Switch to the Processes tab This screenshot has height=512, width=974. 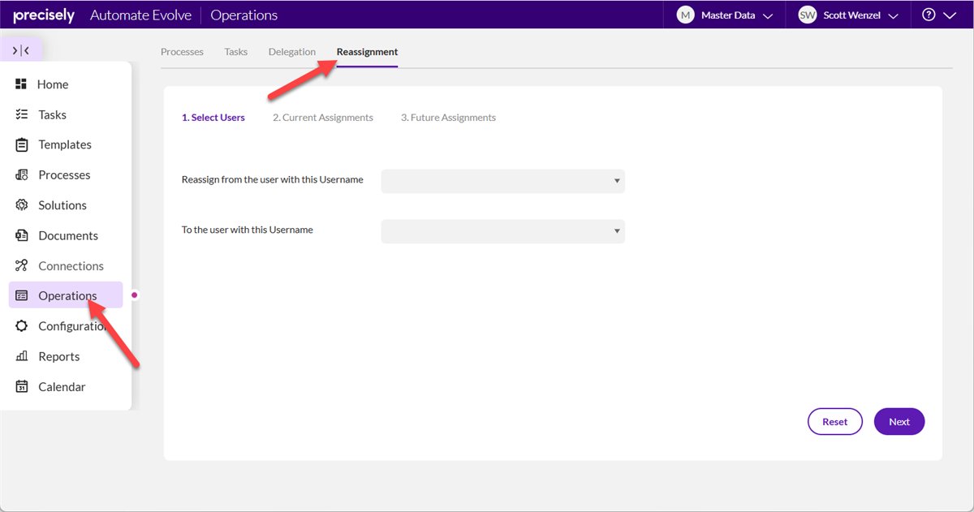point(182,52)
